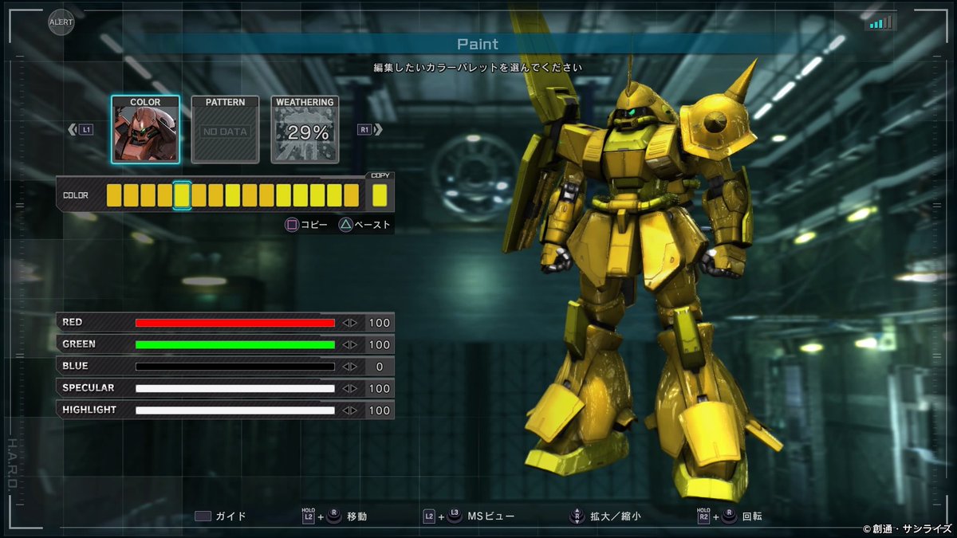Click the 29% weathering percentage value
The width and height of the screenshot is (957, 538).
(309, 133)
